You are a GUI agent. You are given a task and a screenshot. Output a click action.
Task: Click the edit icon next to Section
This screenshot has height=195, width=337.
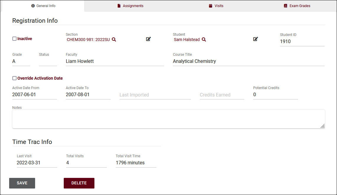click(148, 39)
